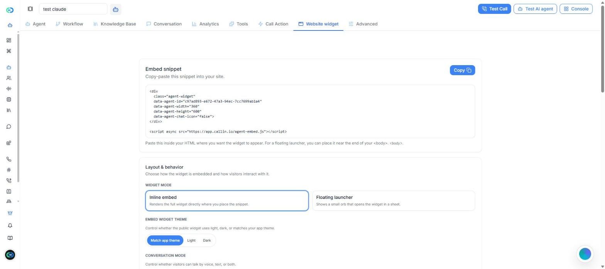Open the documentation book icon
The image size is (605, 269).
point(10,238)
